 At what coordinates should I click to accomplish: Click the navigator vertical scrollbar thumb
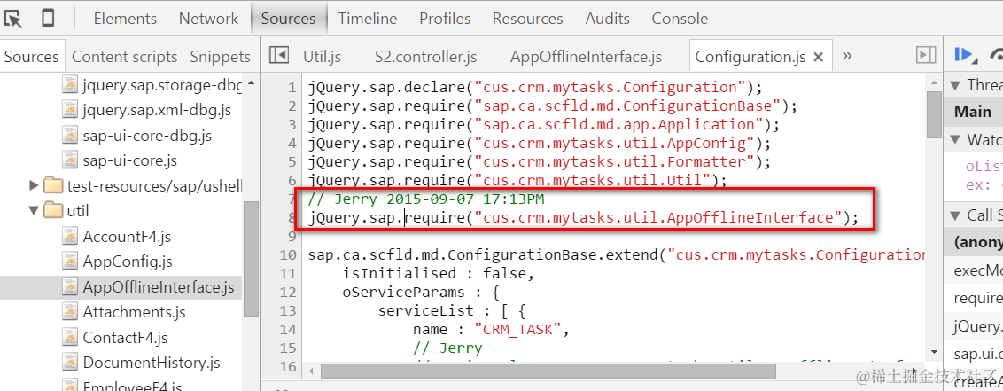250,259
